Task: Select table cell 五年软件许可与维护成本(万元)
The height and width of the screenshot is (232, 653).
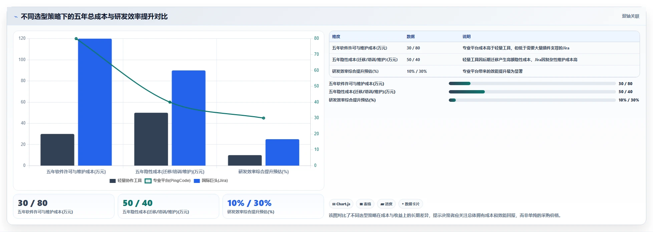Action: click(359, 48)
